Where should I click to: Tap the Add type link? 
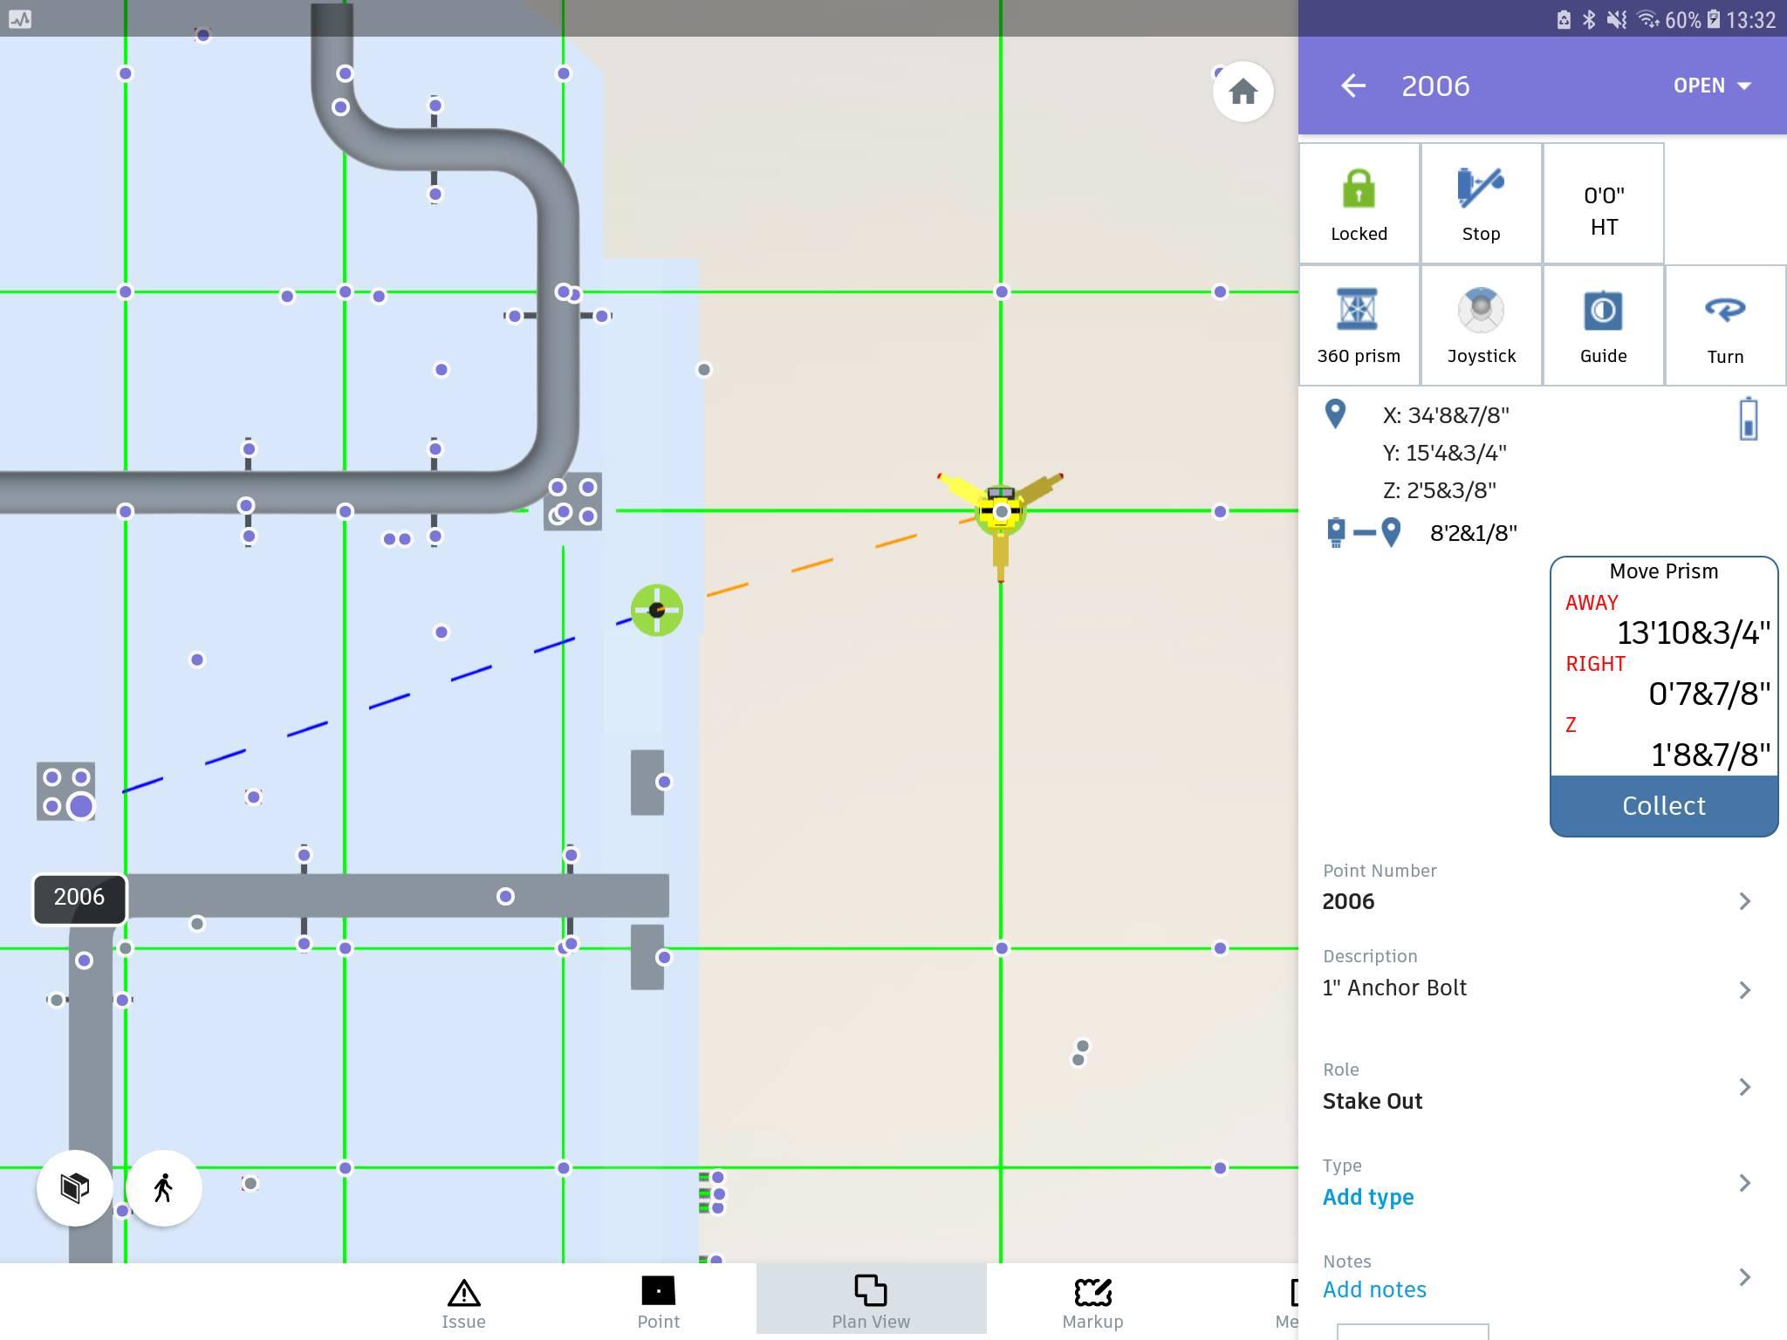1367,1197
